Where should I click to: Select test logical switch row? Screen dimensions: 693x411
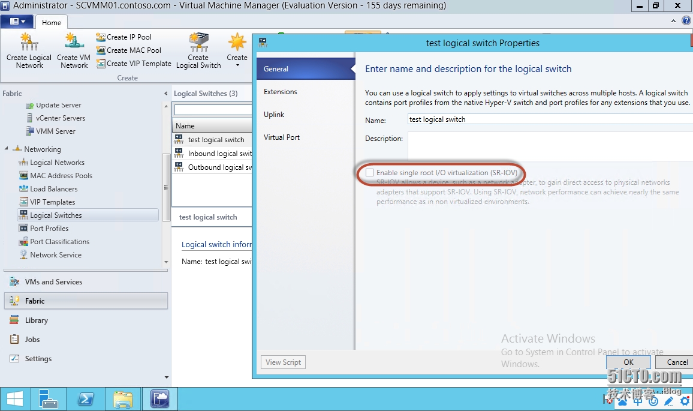point(212,139)
